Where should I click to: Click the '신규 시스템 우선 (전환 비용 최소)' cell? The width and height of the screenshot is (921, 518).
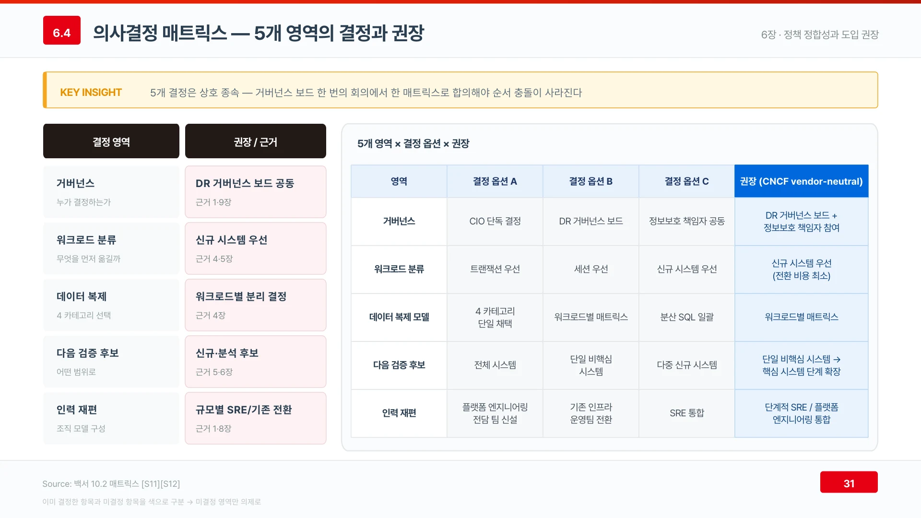pyautogui.click(x=802, y=270)
